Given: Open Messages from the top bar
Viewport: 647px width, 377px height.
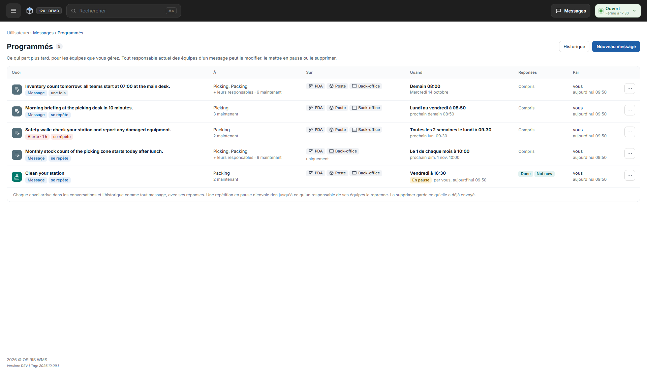Looking at the screenshot, I should [x=571, y=11].
